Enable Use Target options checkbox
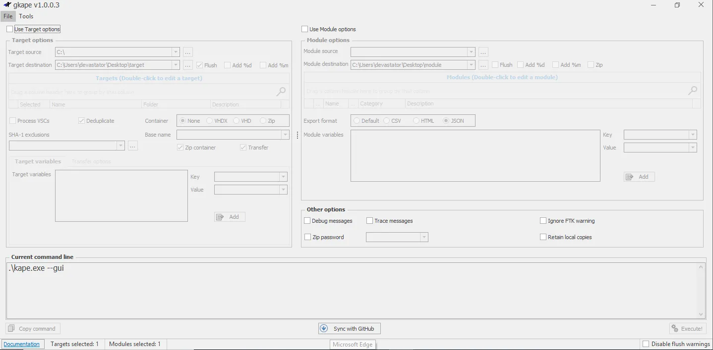The width and height of the screenshot is (713, 350). pyautogui.click(x=10, y=29)
